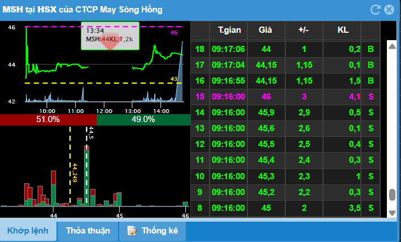Select the magenta row 15 priced 46
Screen dimensions: 401x242
point(285,97)
